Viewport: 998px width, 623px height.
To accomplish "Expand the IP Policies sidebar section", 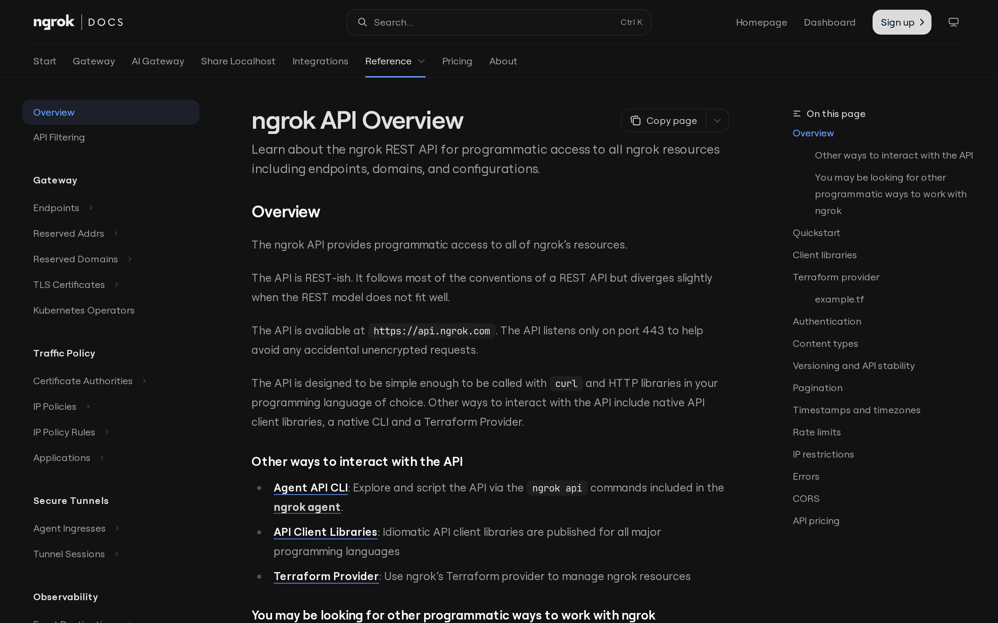I will click(x=88, y=407).
